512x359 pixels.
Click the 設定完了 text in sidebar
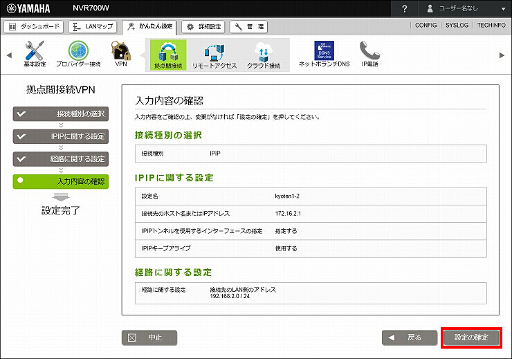pos(61,210)
